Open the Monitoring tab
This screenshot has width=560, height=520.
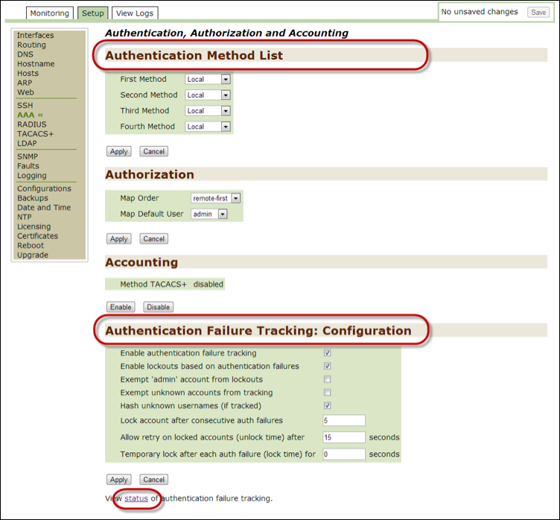49,13
